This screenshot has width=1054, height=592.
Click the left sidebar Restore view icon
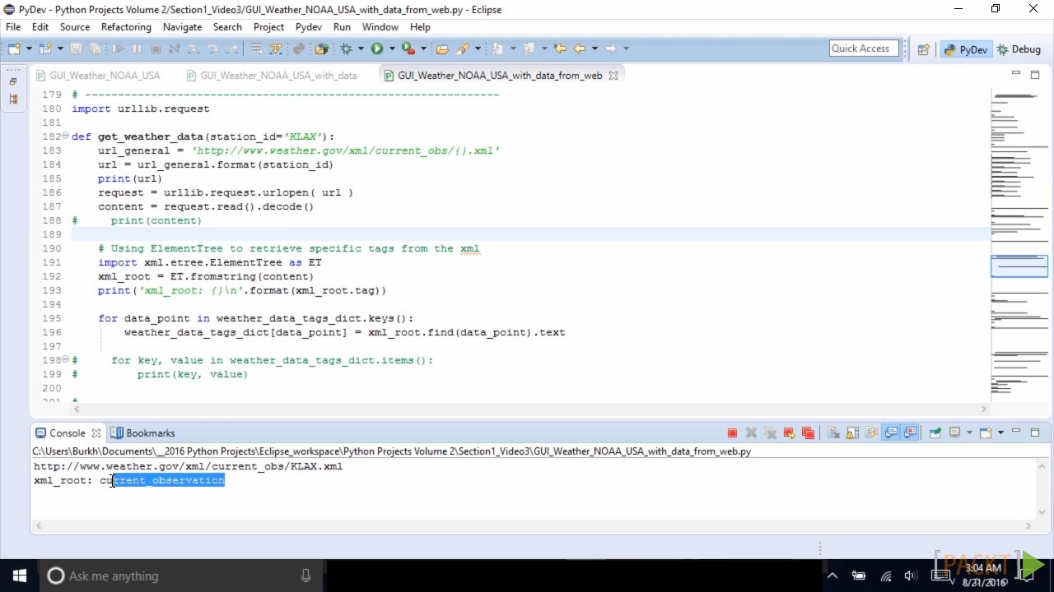pos(13,81)
